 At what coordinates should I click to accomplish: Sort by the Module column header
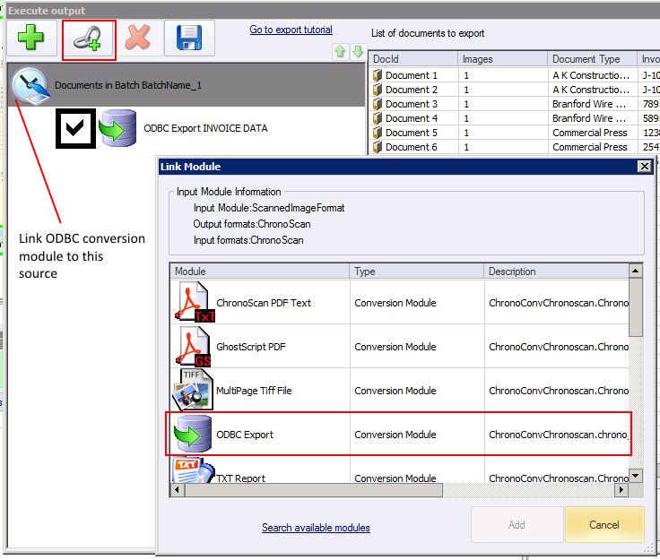(x=259, y=271)
